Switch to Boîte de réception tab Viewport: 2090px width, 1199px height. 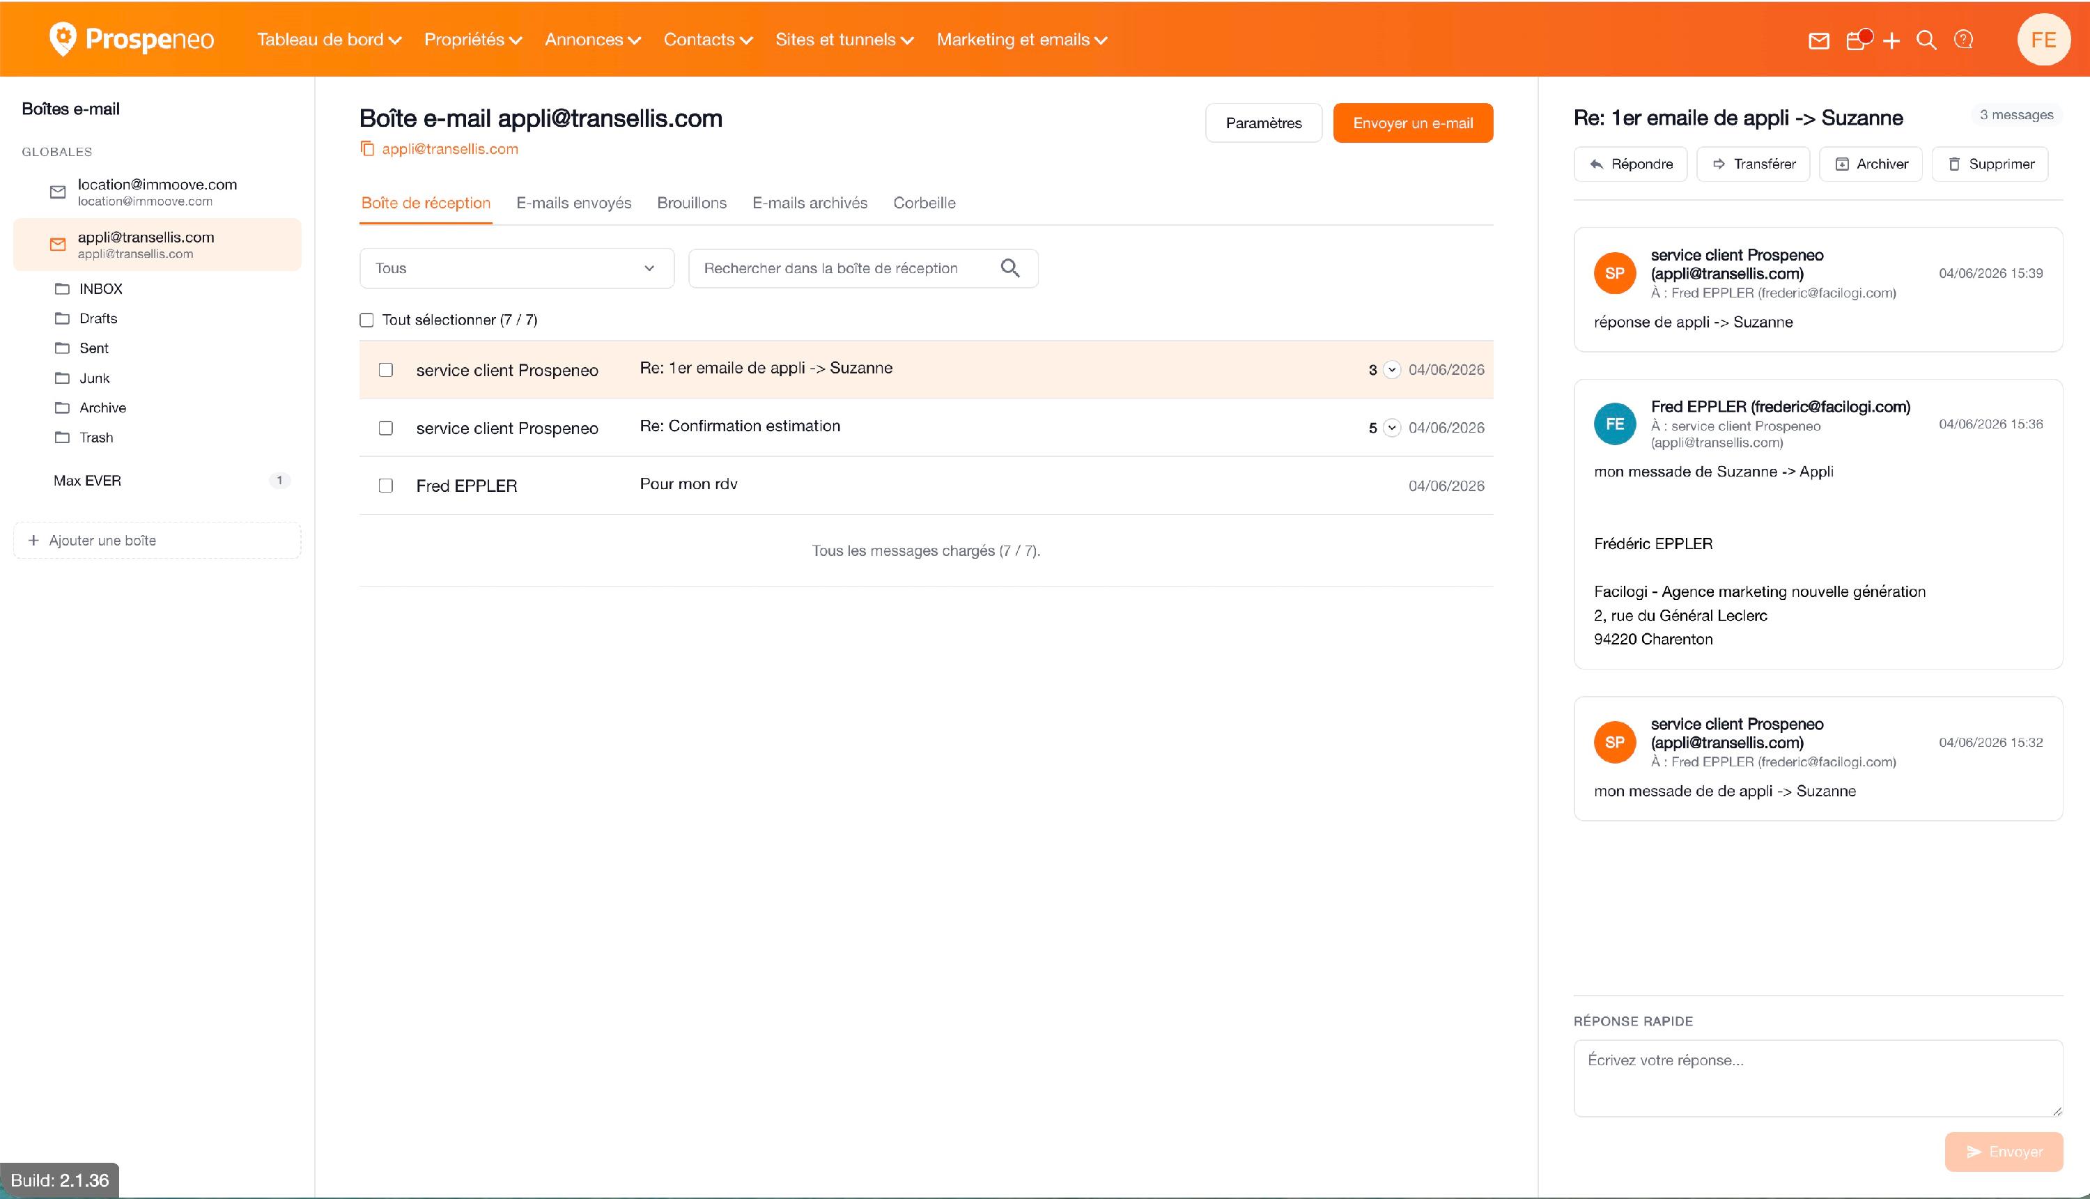(x=426, y=203)
